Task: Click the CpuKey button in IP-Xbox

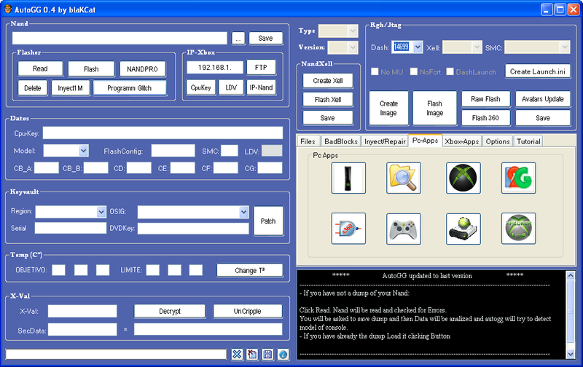Action: pyautogui.click(x=201, y=87)
